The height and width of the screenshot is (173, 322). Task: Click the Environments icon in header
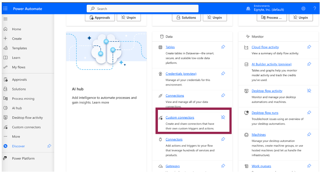click(x=248, y=9)
